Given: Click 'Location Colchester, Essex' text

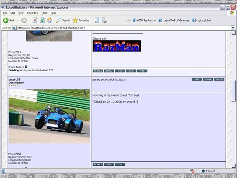Looking at the screenshot, I should click(x=23, y=58).
